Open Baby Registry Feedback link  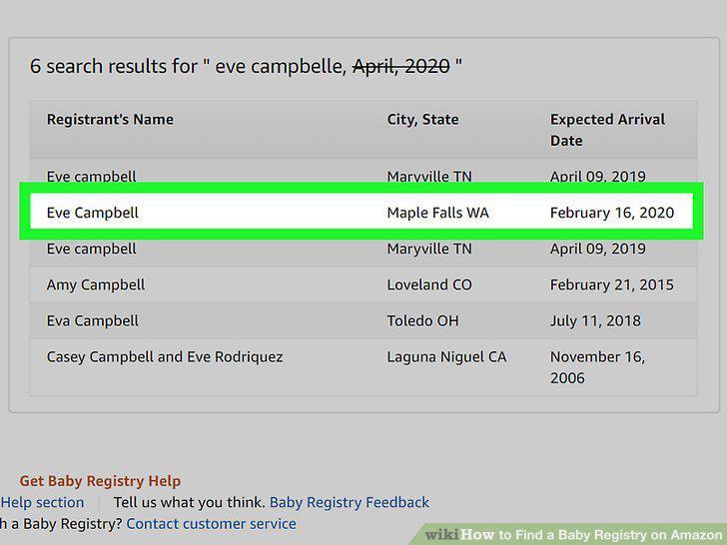[x=350, y=502]
